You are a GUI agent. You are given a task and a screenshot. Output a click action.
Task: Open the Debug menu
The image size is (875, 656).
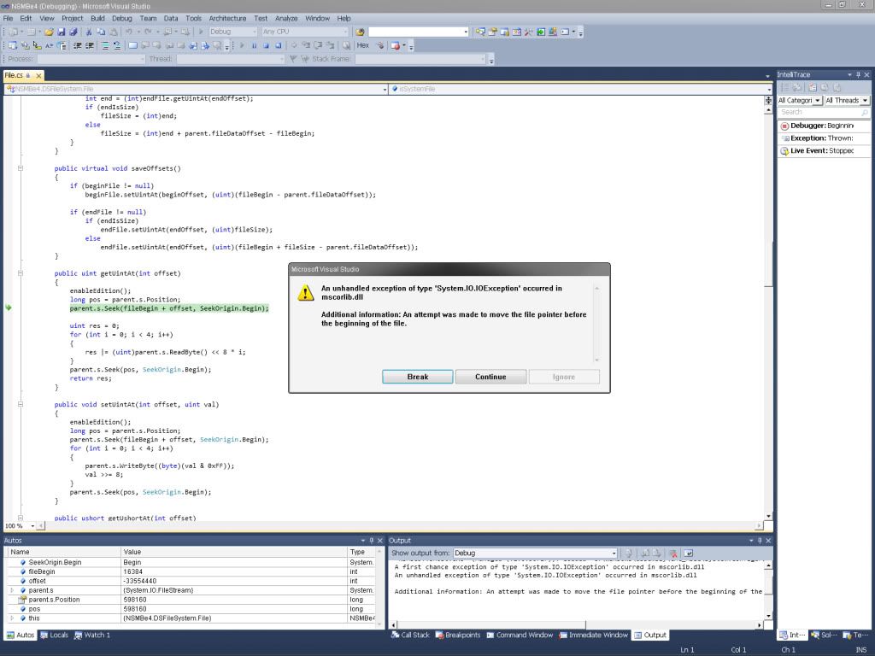(x=121, y=18)
